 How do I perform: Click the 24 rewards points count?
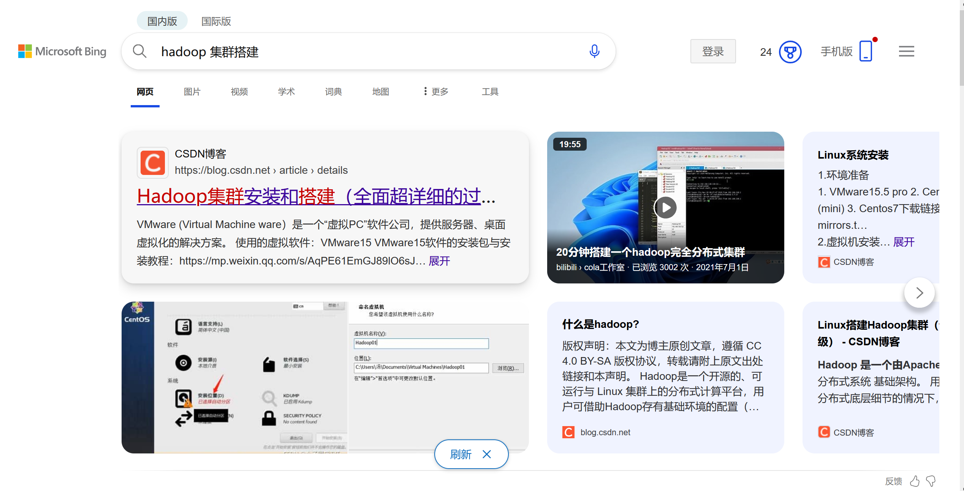(765, 52)
